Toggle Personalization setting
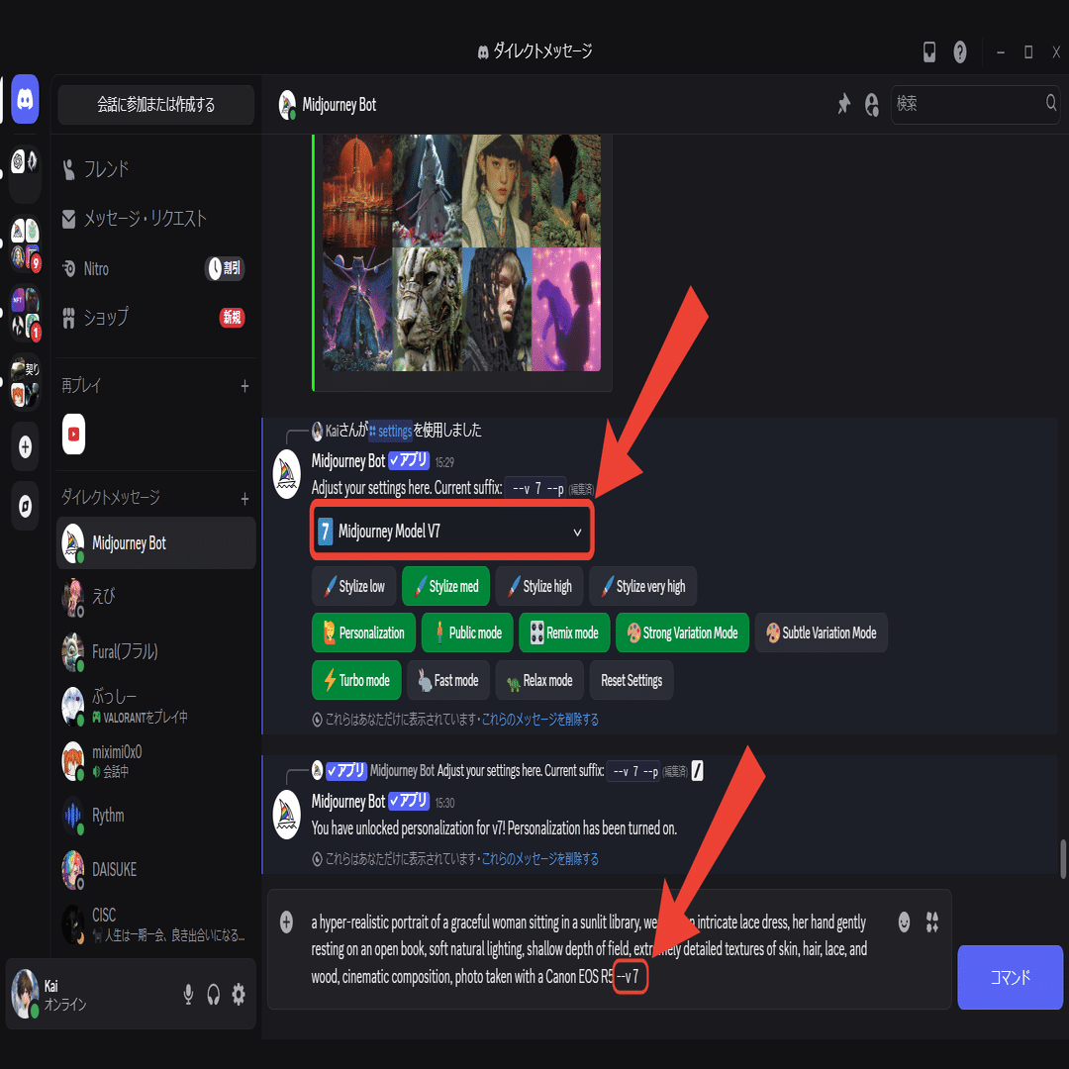1069x1069 pixels. click(363, 632)
